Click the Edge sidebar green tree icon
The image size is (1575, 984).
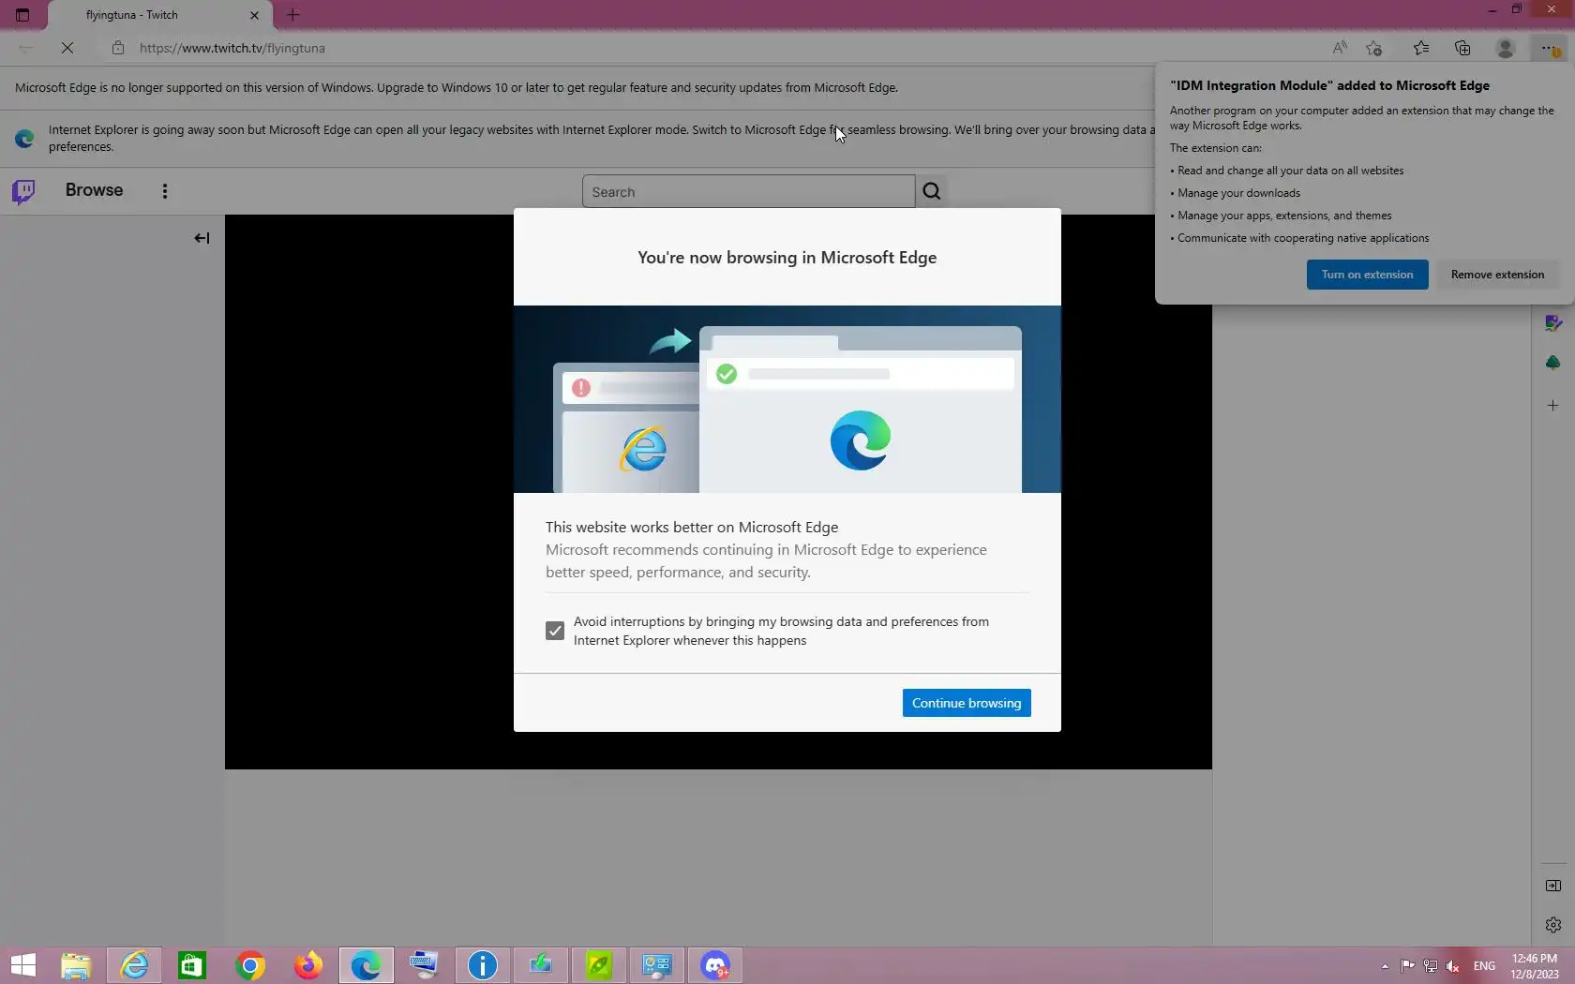click(1553, 363)
